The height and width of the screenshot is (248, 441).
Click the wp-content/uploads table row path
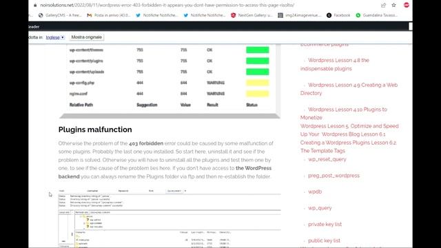coord(87,72)
